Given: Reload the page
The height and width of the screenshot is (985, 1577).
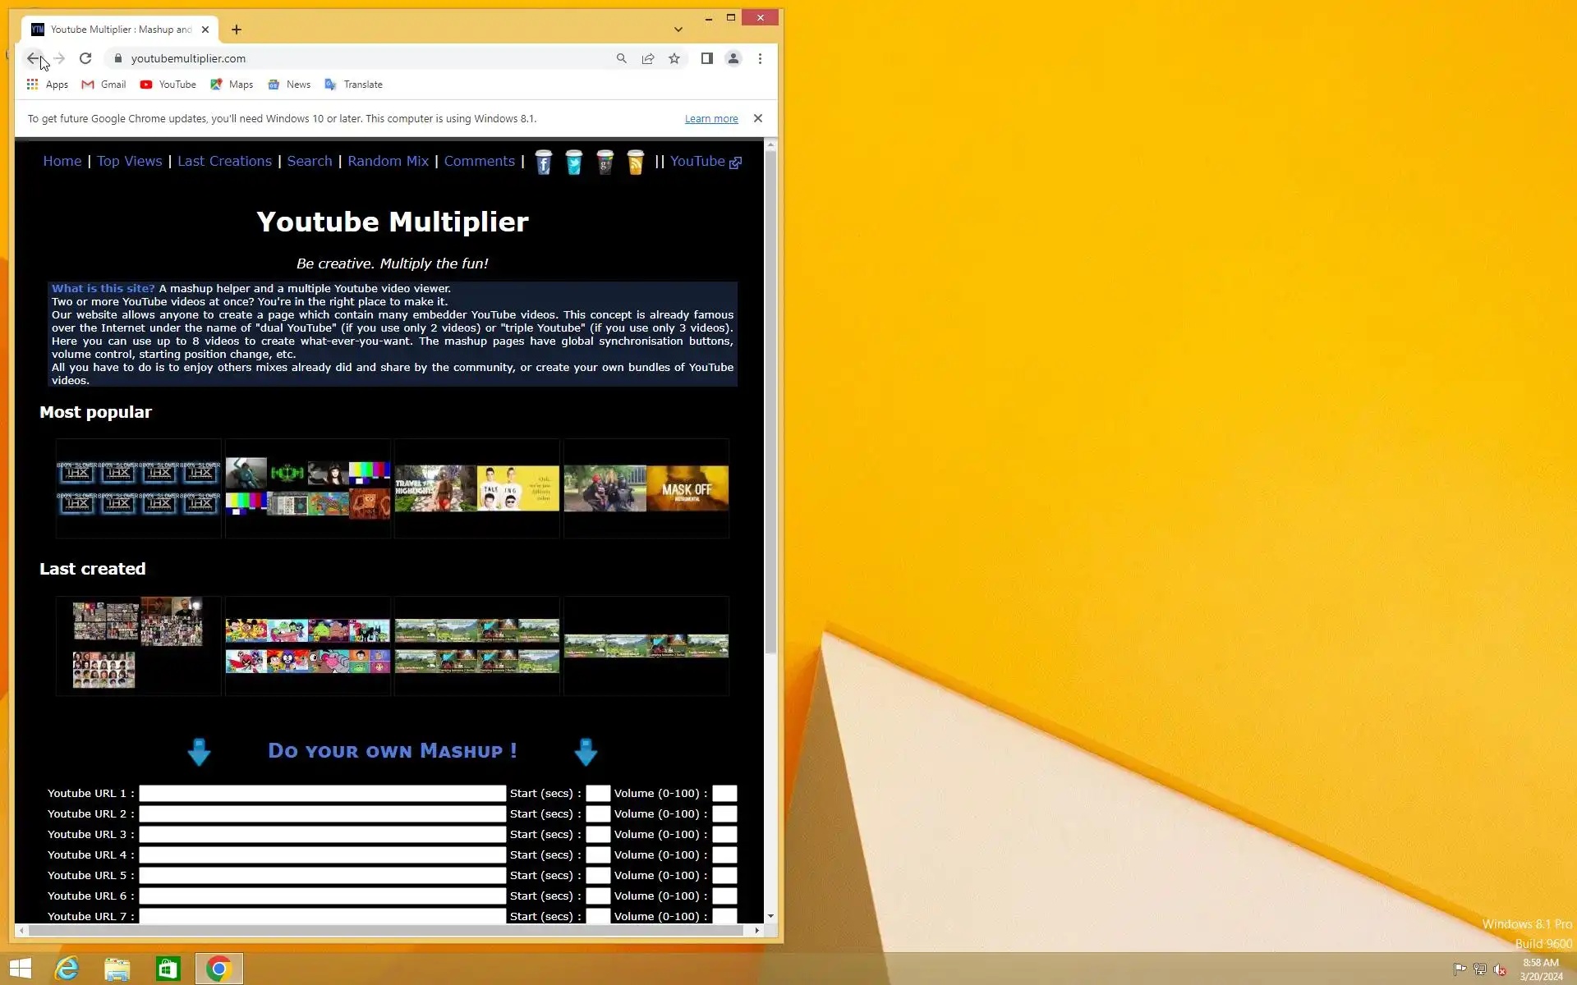Looking at the screenshot, I should coord(85,58).
